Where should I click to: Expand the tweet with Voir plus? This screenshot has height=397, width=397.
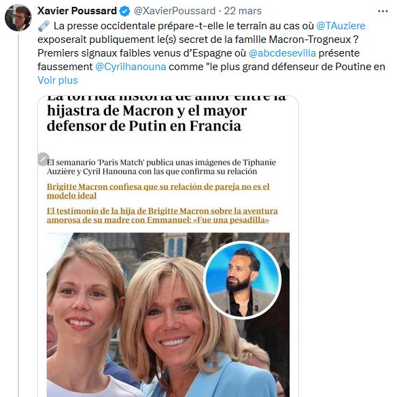point(58,80)
